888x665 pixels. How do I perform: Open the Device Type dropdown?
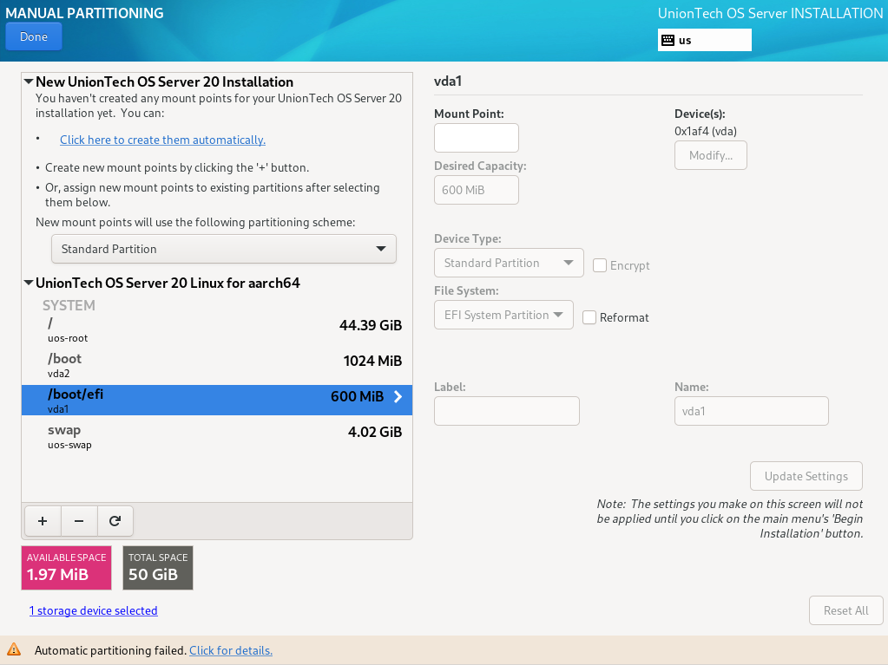click(x=509, y=263)
